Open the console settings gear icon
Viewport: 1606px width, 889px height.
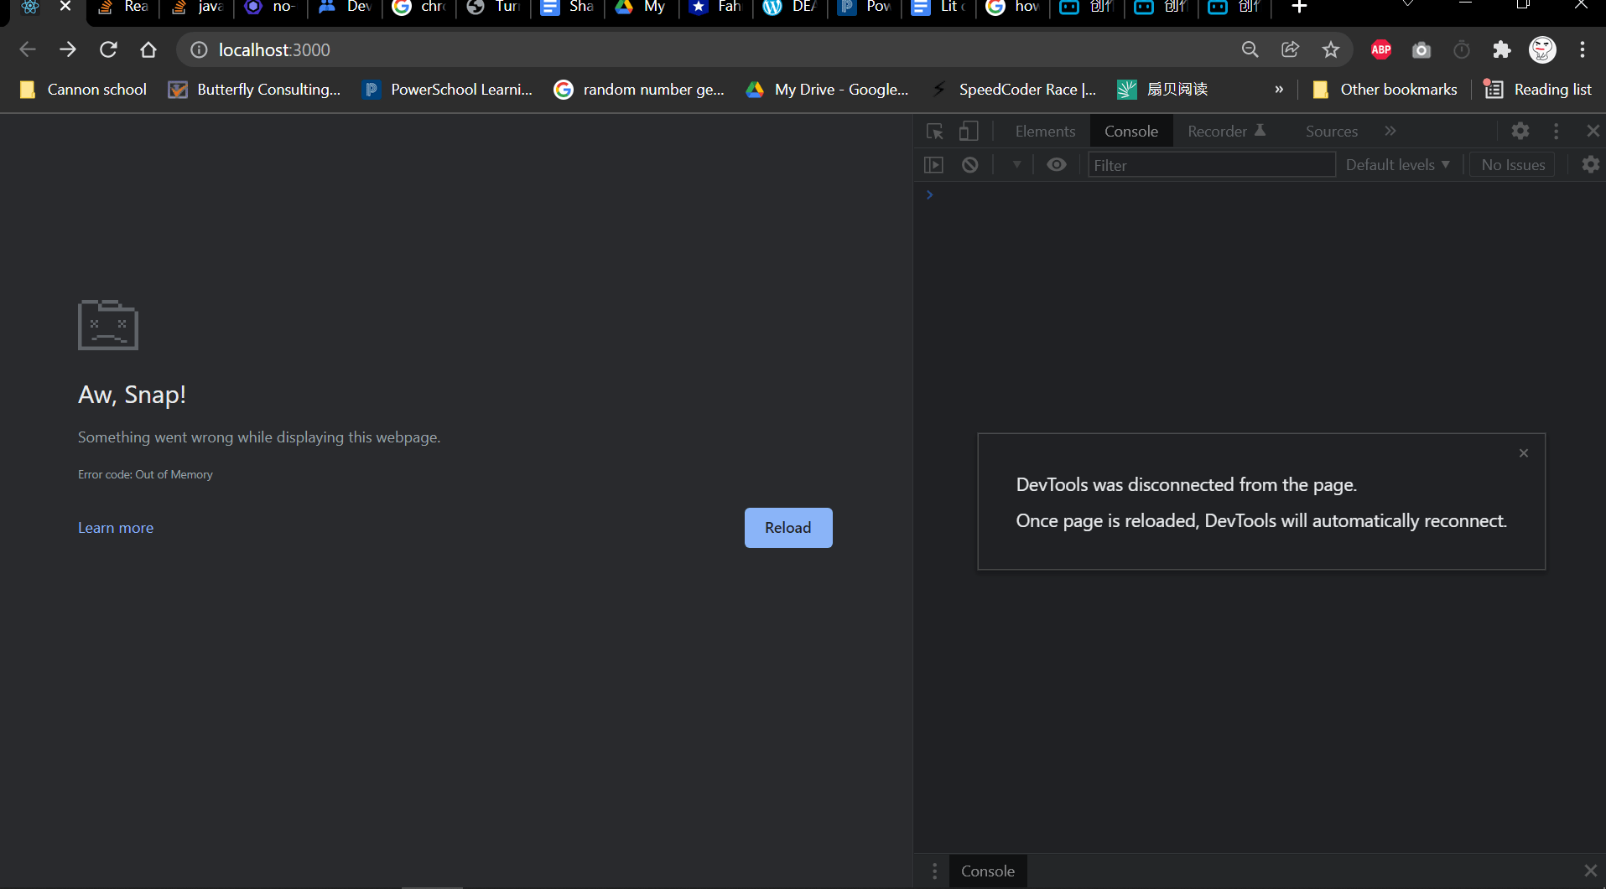coord(1591,164)
